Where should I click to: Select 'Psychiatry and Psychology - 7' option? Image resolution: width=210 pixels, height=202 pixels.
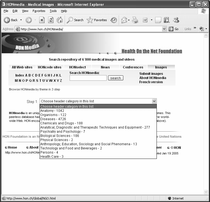pos(98,132)
